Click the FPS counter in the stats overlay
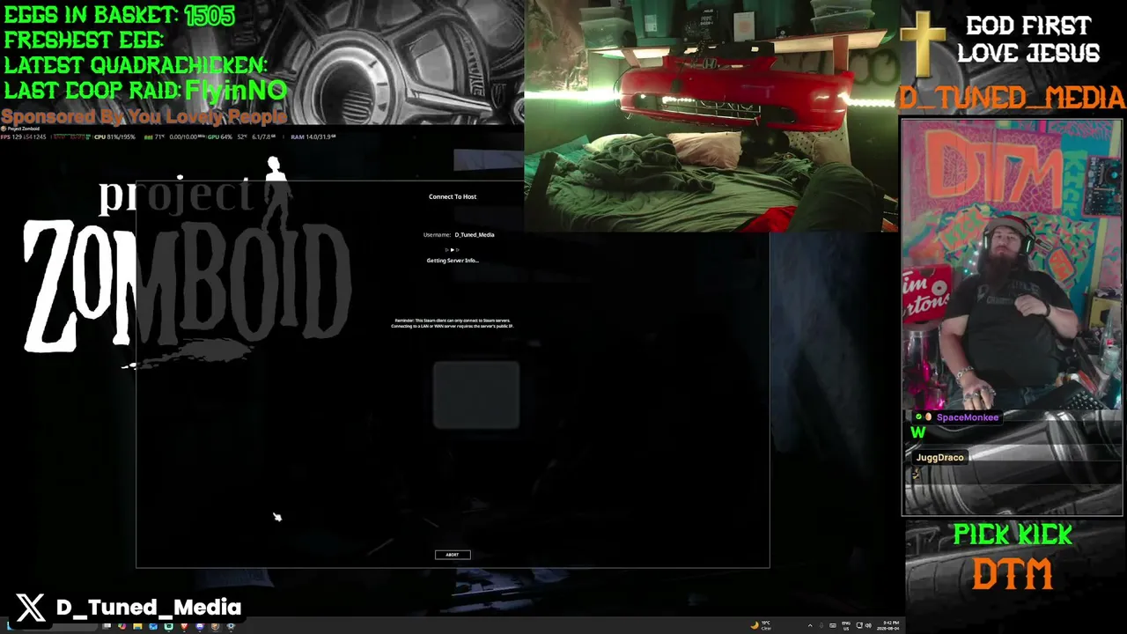Screen dimensions: 1127x634 tap(24, 136)
